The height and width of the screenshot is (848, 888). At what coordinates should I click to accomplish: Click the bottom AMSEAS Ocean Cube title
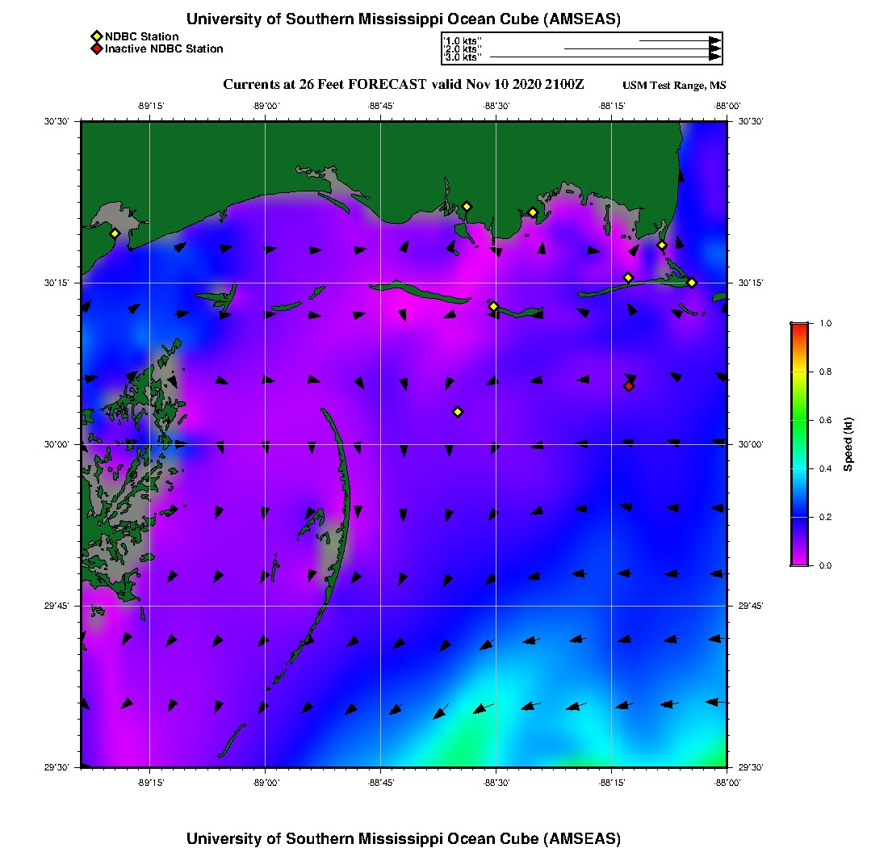click(404, 838)
